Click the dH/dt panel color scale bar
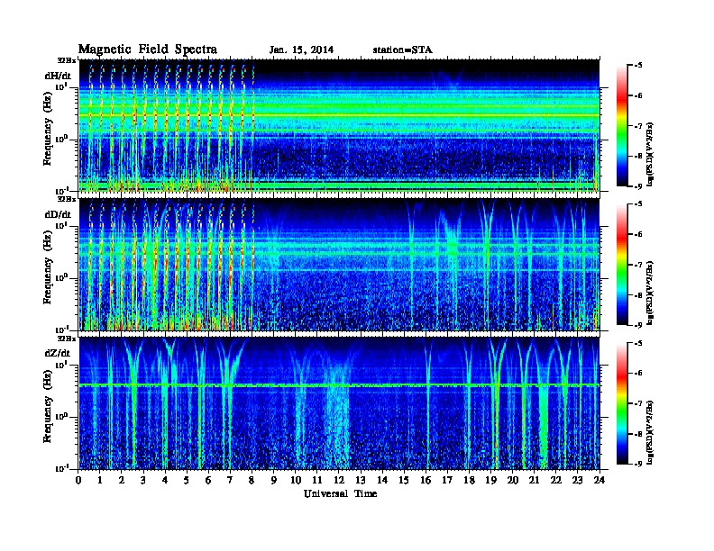Screen dimensions: 714x551 point(621,125)
